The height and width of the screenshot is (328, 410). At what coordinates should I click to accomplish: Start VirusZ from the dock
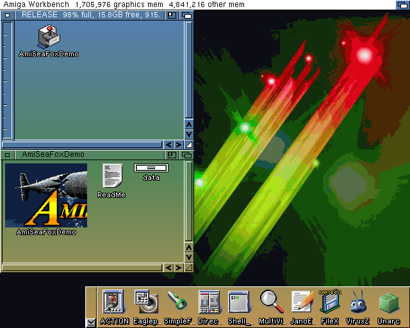click(x=357, y=302)
